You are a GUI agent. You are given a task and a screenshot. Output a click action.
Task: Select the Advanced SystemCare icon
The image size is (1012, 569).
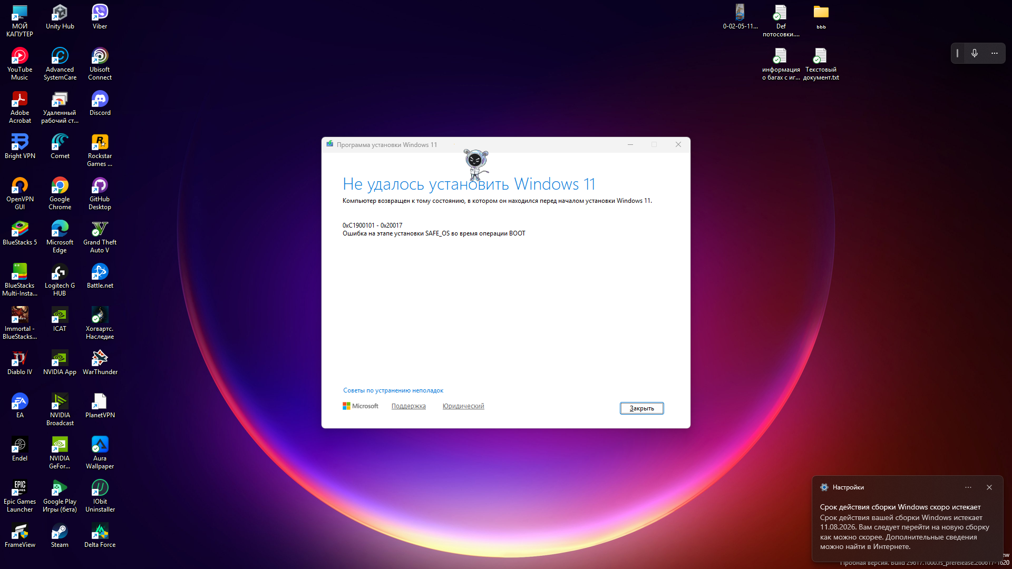pyautogui.click(x=60, y=64)
